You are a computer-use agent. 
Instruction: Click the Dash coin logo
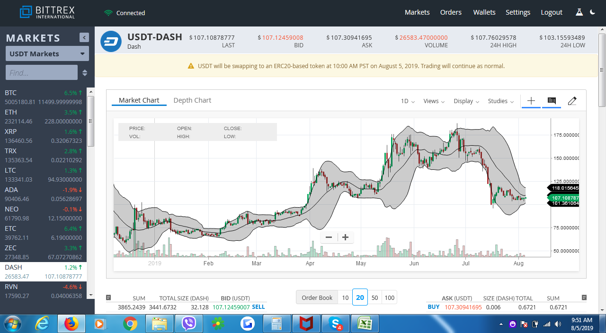(111, 41)
